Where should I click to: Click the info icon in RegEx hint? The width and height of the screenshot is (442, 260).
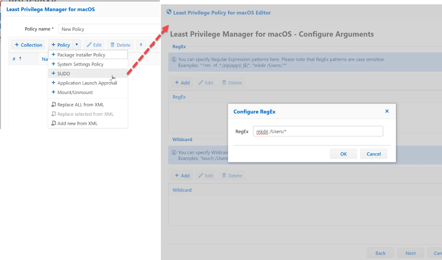(174, 59)
